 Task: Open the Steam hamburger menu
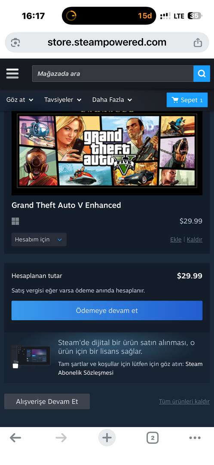[12, 74]
